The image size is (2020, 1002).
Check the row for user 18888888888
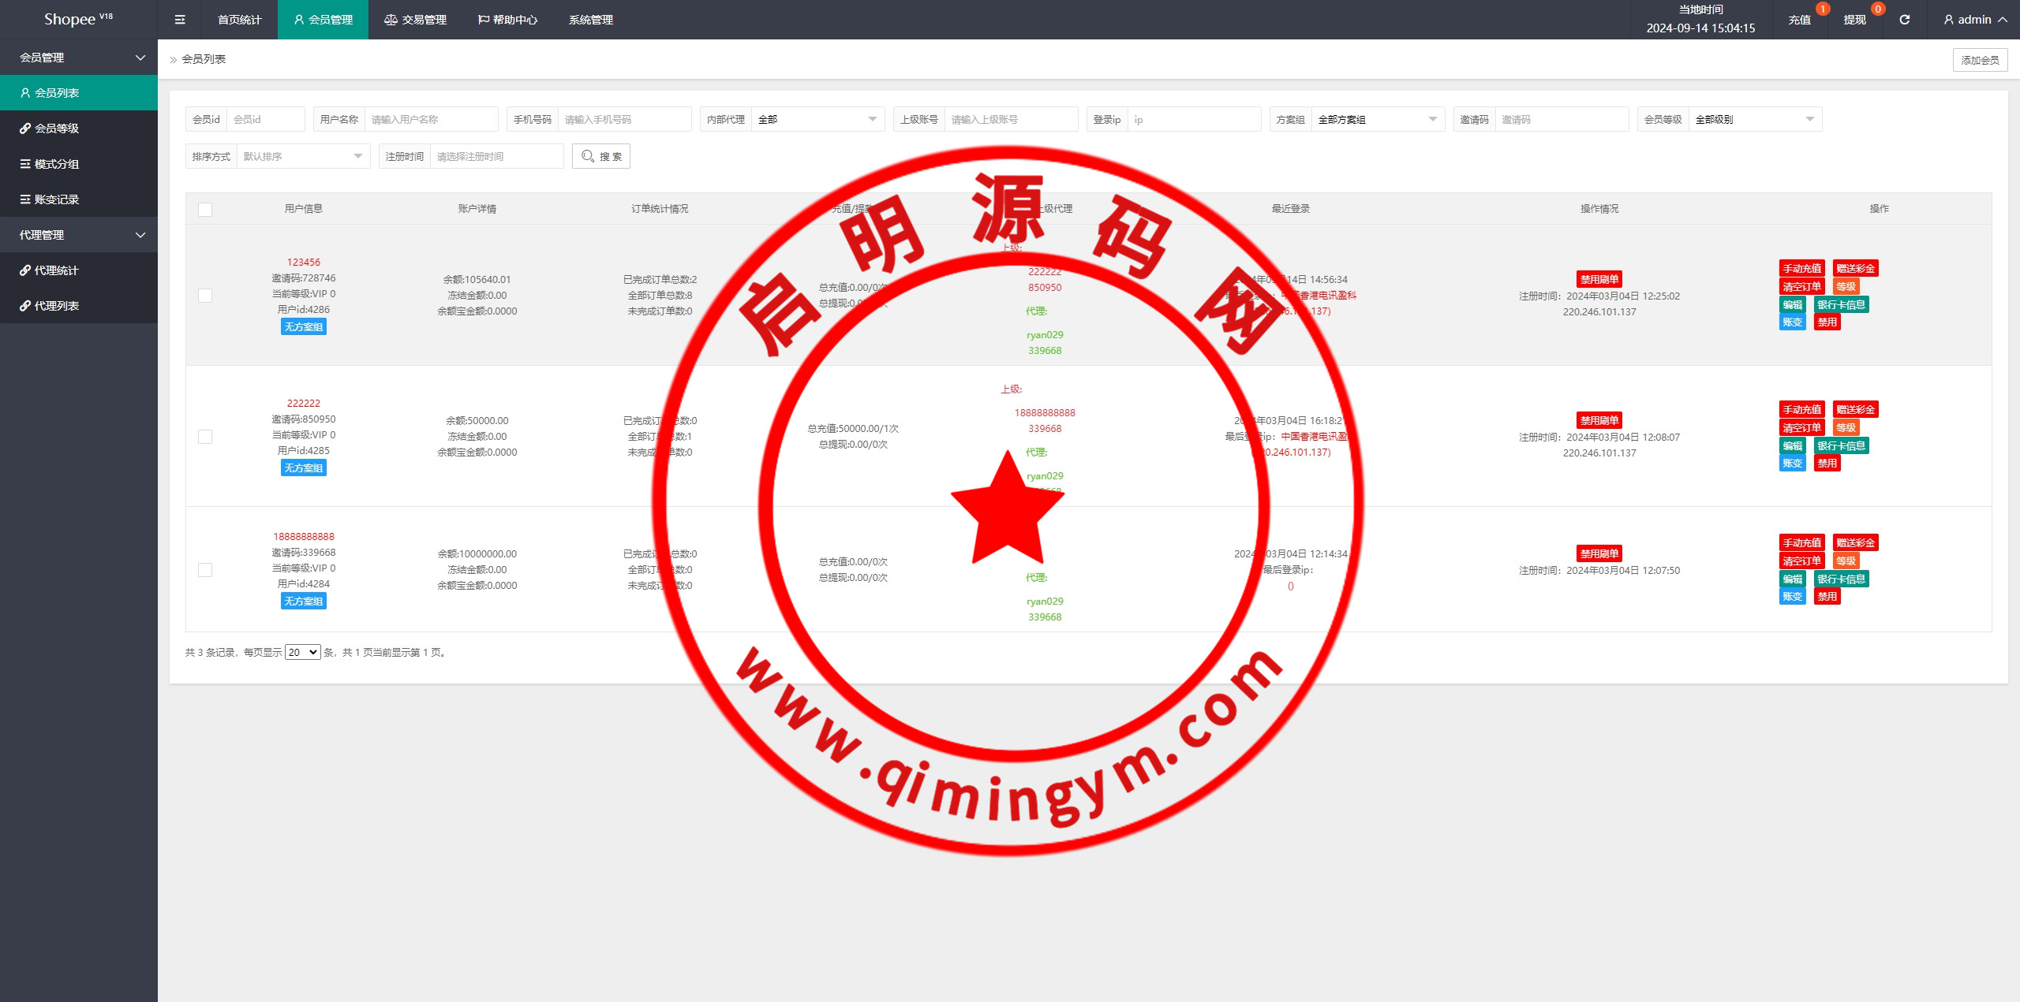point(205,570)
